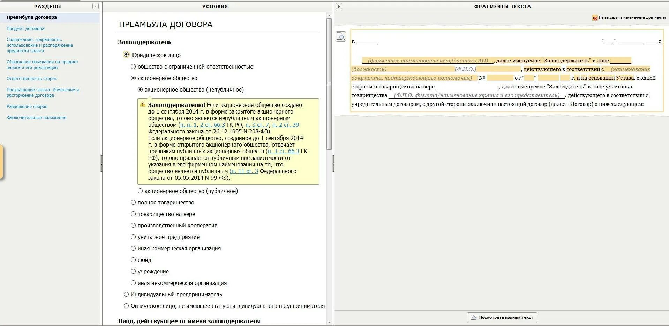The height and width of the screenshot is (326, 669).
Task: Open Обращение взыскания на предмет залога section
Action: [x=43, y=65]
